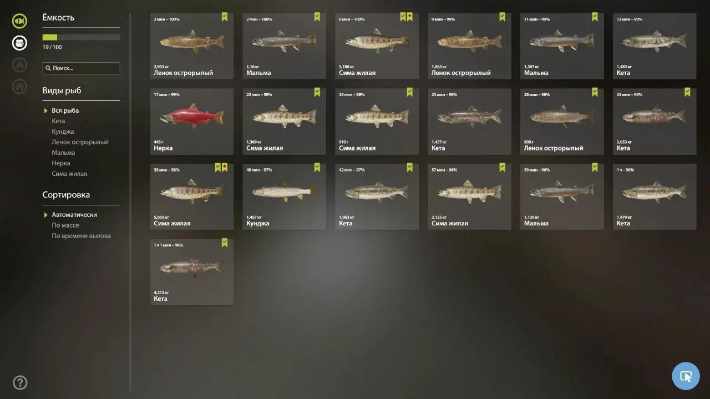Show Вся рыба category

tap(65, 110)
